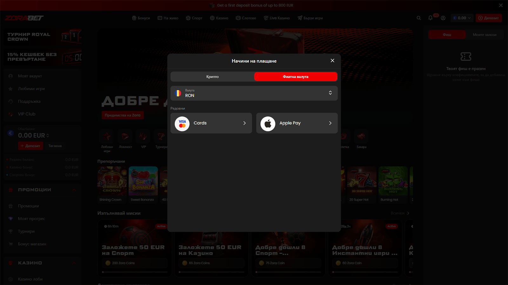
Task: Select the Фиатна валута tab
Action: 296,77
